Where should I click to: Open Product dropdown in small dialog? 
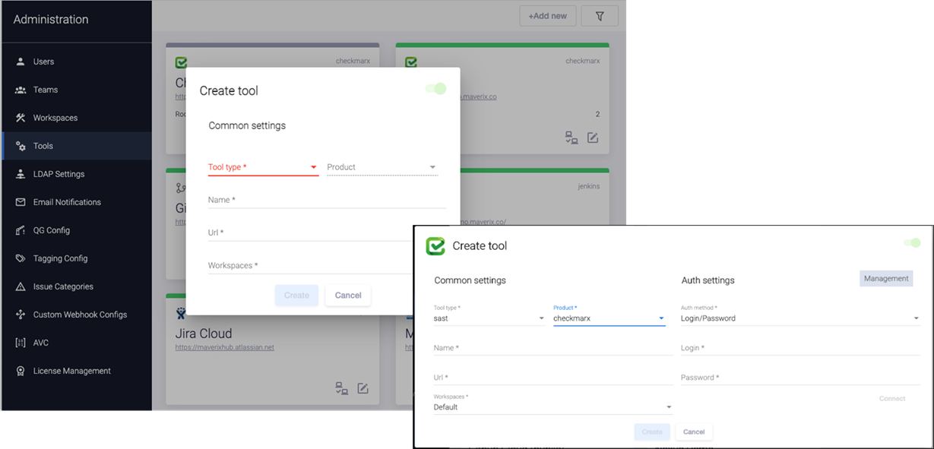coord(382,167)
